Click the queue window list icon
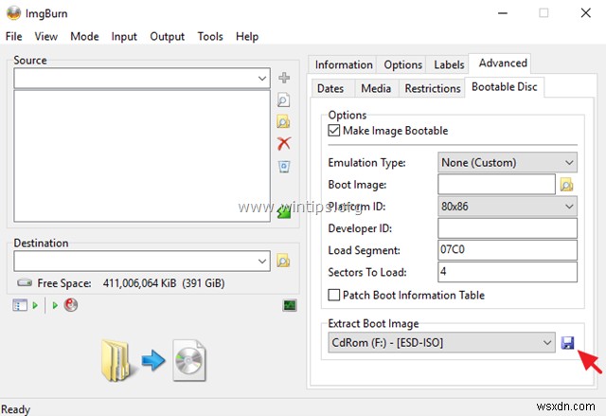 (20, 305)
